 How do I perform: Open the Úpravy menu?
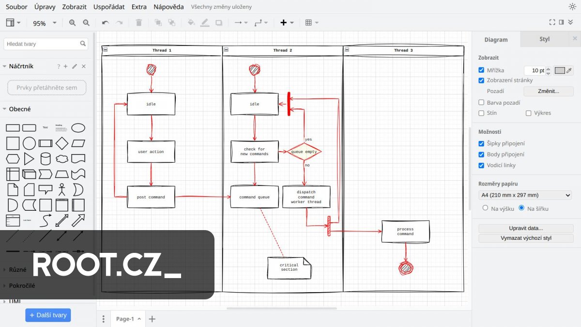click(x=45, y=7)
